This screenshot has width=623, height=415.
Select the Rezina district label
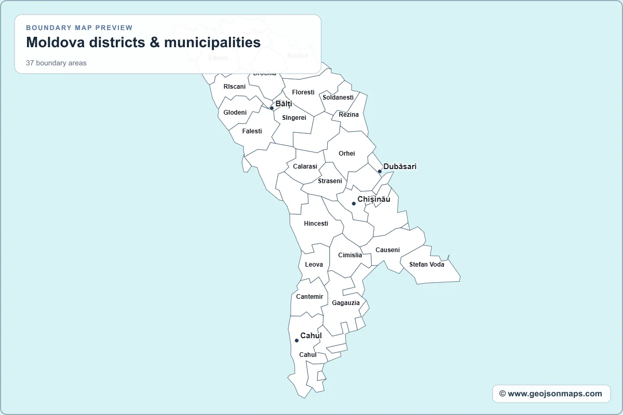tap(349, 115)
